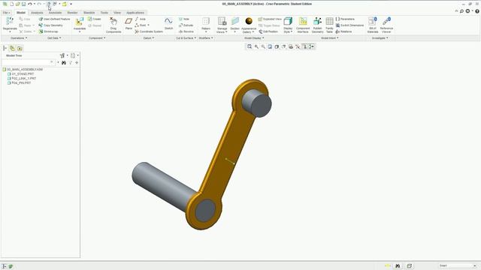Click the Copy Geometry button

pyautogui.click(x=50, y=25)
